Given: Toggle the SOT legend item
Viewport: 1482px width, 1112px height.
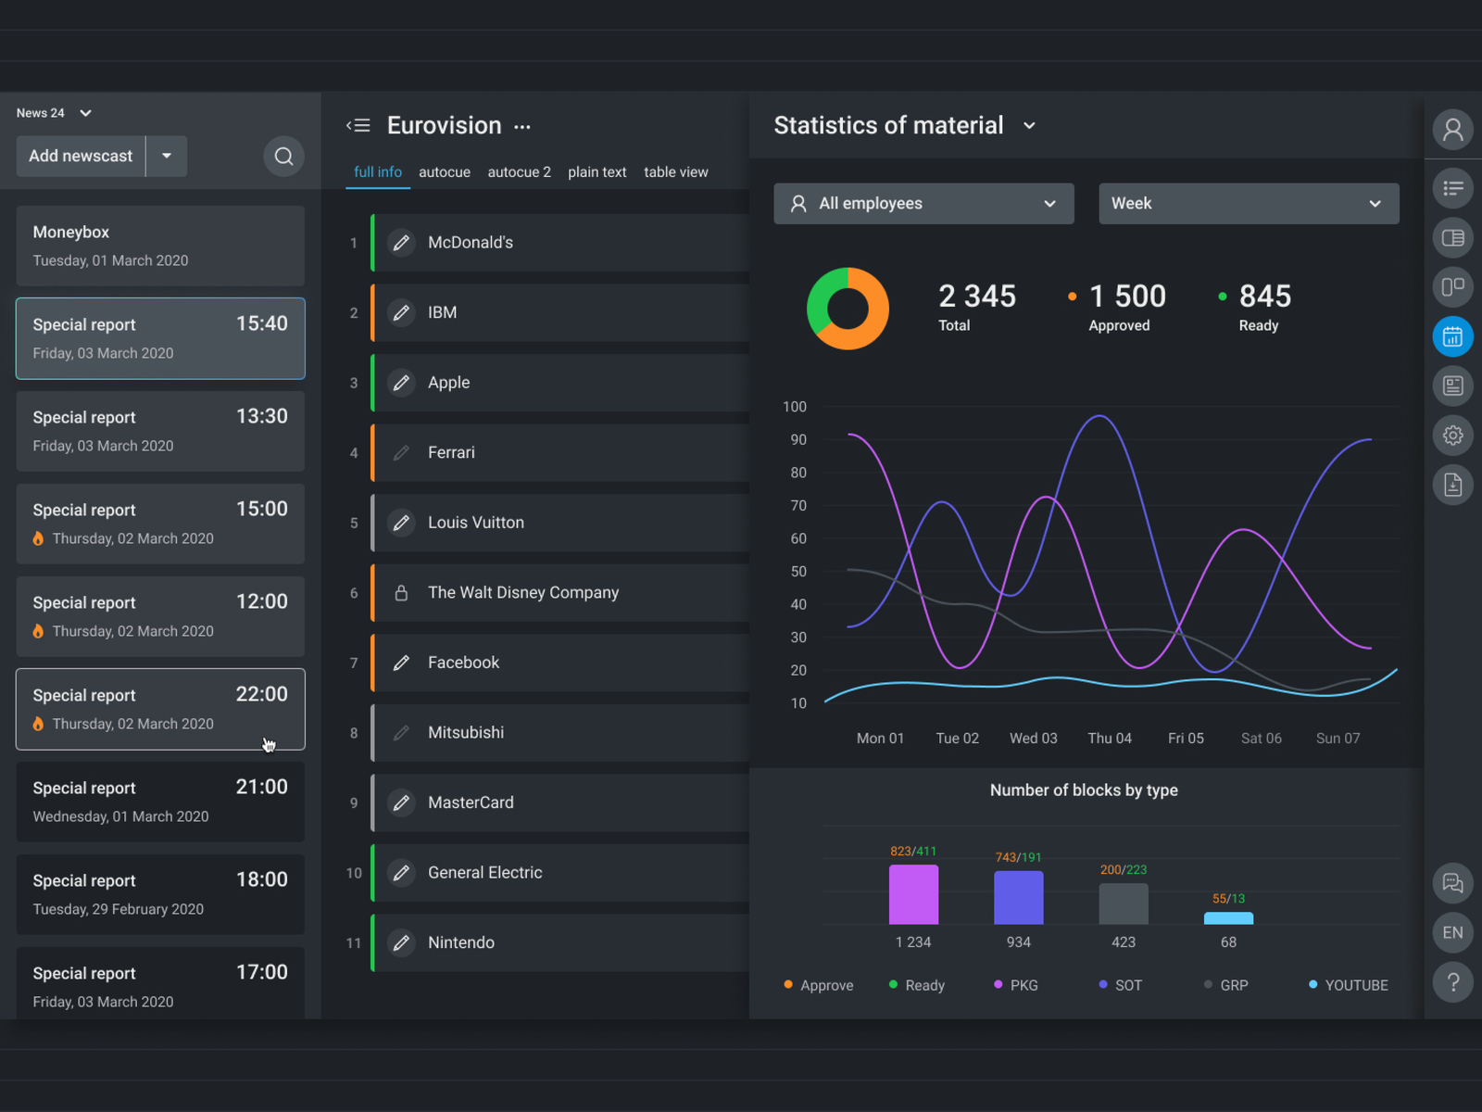Looking at the screenshot, I should (x=1121, y=985).
